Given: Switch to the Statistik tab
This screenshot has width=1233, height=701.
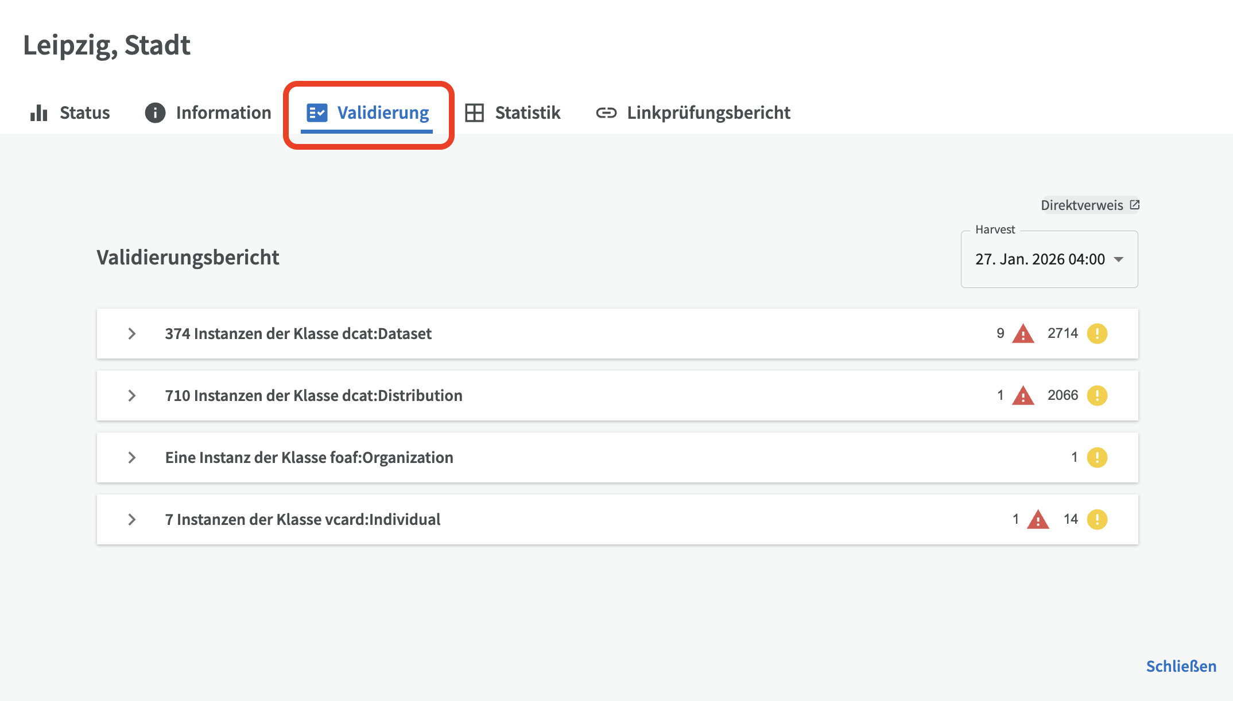Looking at the screenshot, I should click(527, 113).
